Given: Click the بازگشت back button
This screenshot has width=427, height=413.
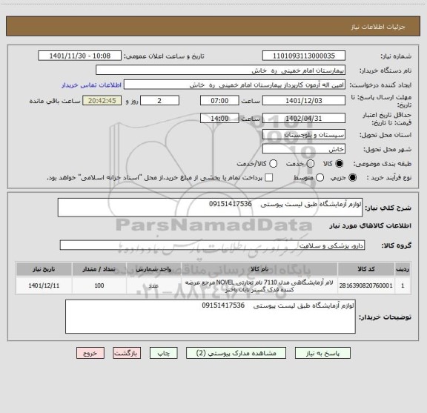Looking at the screenshot, I should pos(127,353).
